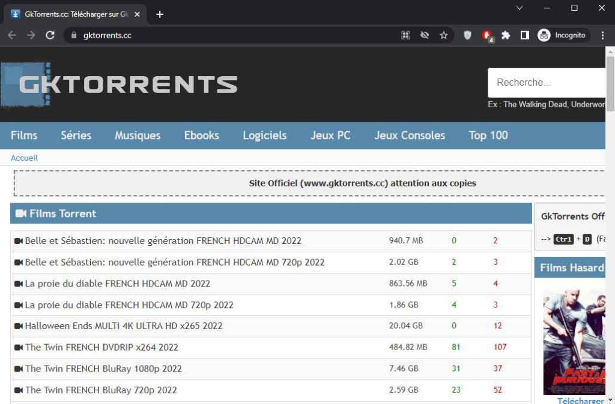Viewport: 615px width, 404px height.
Task: Open the Musiques menu
Action: click(x=138, y=135)
